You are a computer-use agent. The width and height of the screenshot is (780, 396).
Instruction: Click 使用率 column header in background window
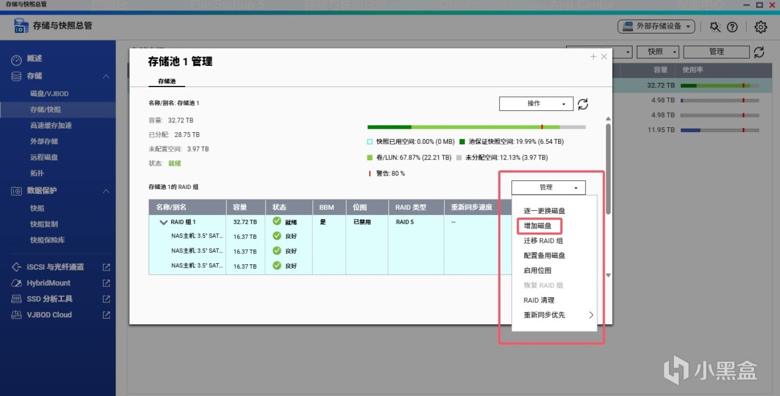pyautogui.click(x=692, y=70)
